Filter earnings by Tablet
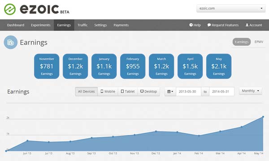This screenshot has height=161, width=269. tap(128, 92)
